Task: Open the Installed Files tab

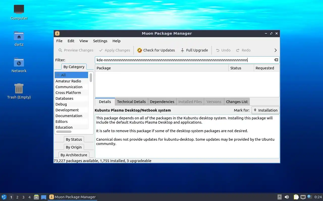Action: tap(190, 102)
